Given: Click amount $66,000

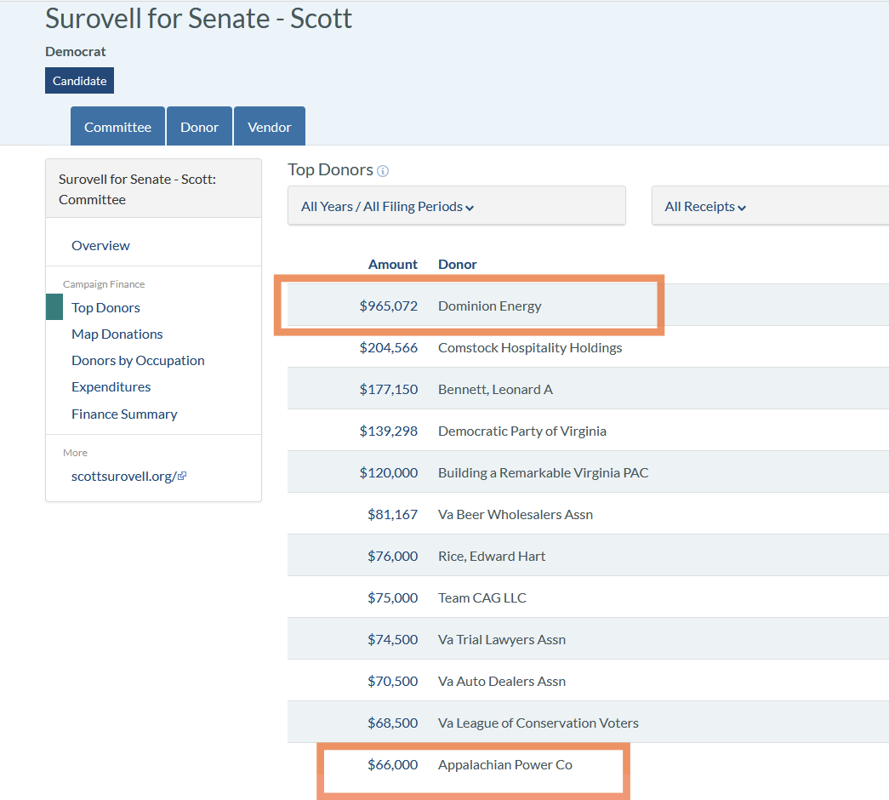Looking at the screenshot, I should point(392,765).
